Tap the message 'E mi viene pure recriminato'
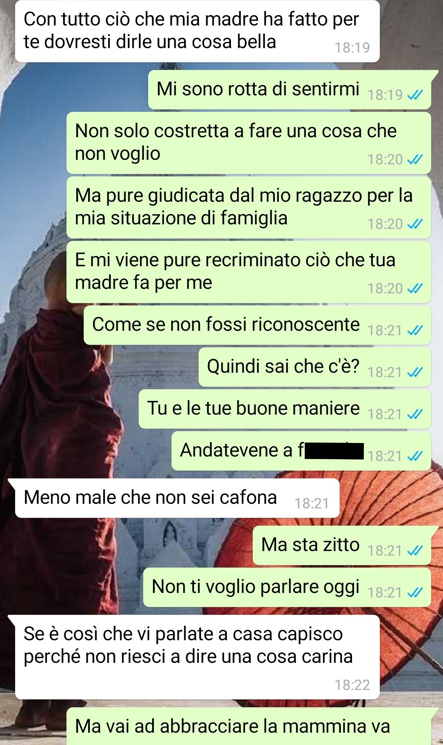The width and height of the screenshot is (443, 745). pyautogui.click(x=249, y=272)
